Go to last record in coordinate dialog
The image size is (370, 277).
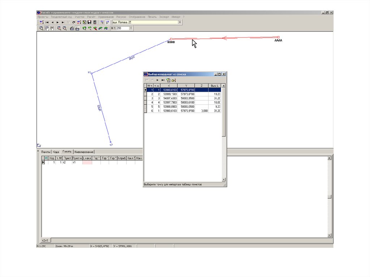pyautogui.click(x=163, y=80)
